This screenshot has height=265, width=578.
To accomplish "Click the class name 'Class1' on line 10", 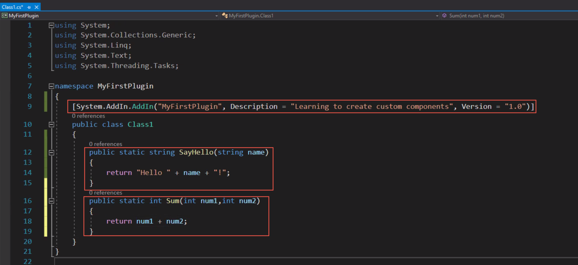I will pos(140,124).
